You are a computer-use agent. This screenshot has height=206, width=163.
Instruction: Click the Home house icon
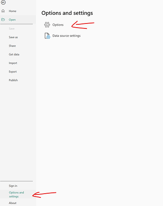point(3,11)
